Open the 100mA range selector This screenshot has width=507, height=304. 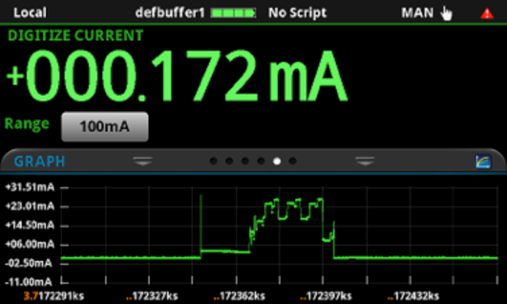point(105,126)
